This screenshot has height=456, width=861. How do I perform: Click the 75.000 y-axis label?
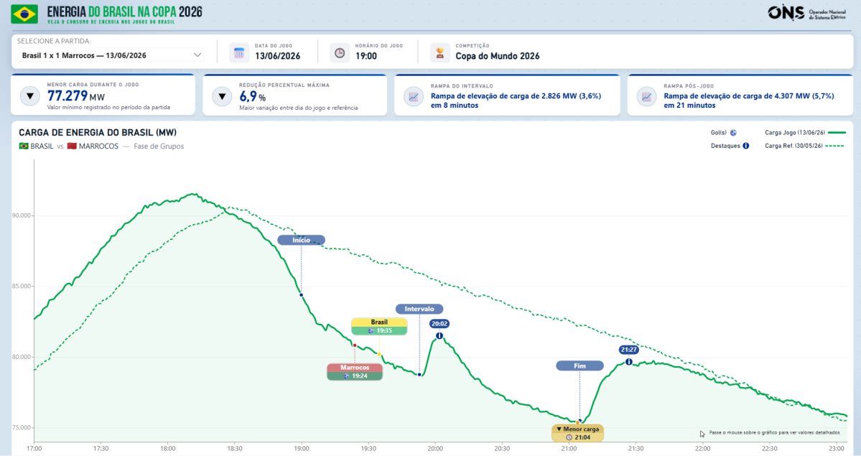coord(22,427)
